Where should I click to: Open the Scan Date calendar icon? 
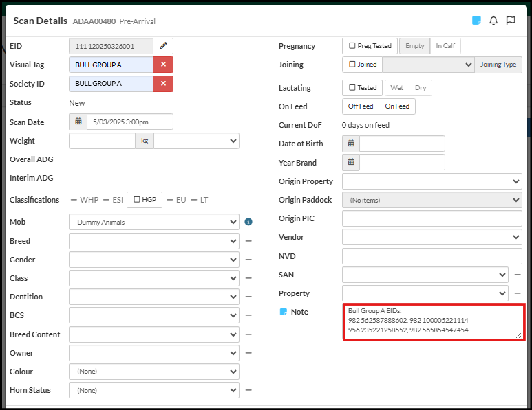click(x=78, y=122)
